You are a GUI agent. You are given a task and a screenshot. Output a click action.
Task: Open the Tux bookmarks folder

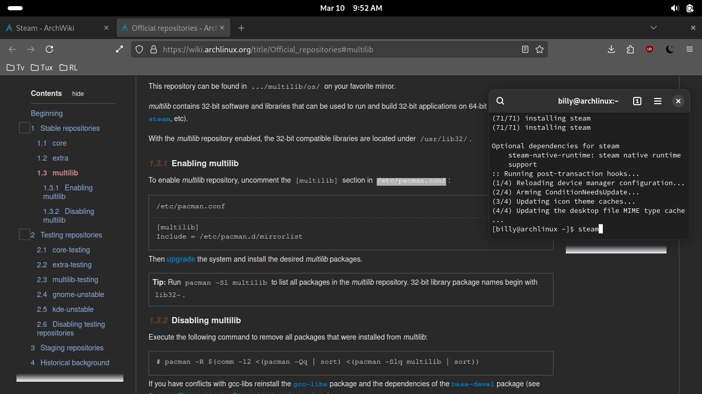point(42,67)
